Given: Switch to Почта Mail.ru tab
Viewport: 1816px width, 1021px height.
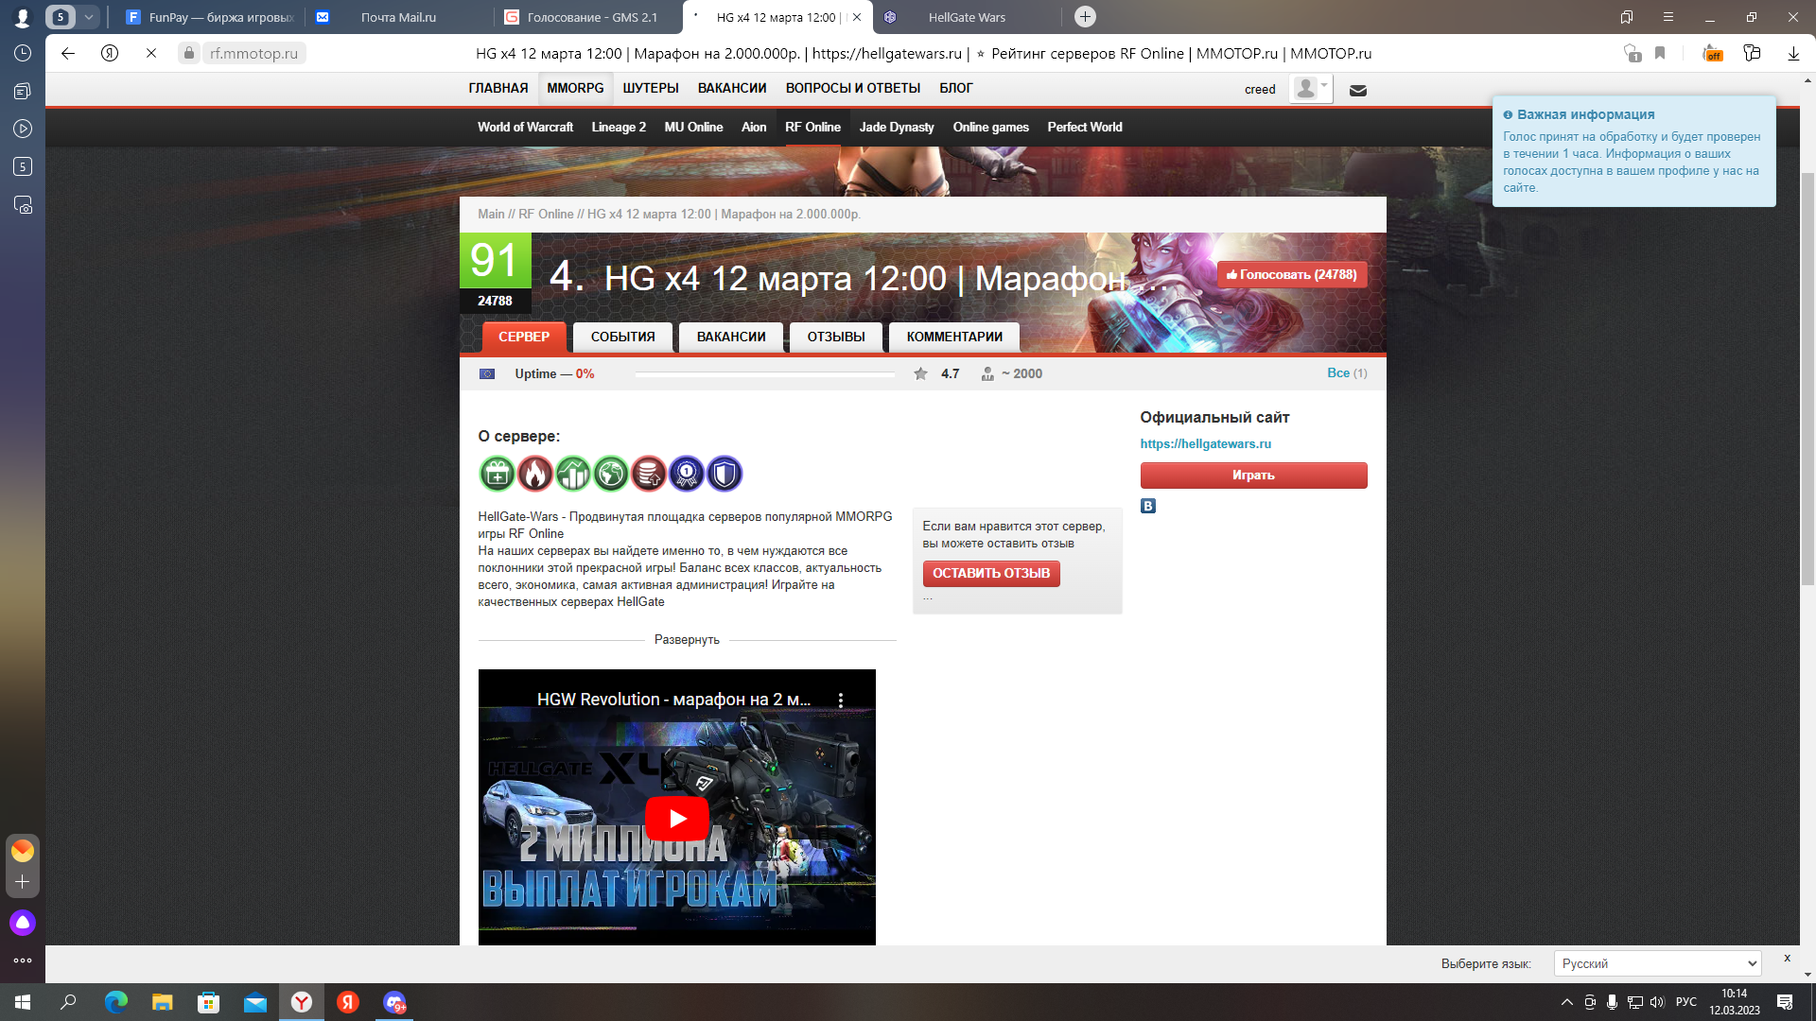Looking at the screenshot, I should click(x=398, y=17).
